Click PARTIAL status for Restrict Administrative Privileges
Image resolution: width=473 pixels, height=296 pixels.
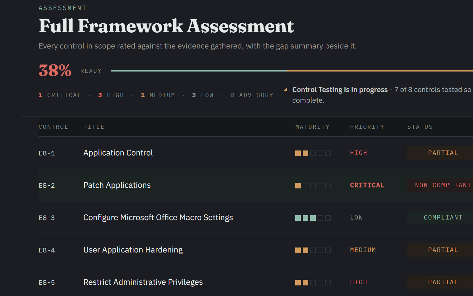pyautogui.click(x=440, y=282)
